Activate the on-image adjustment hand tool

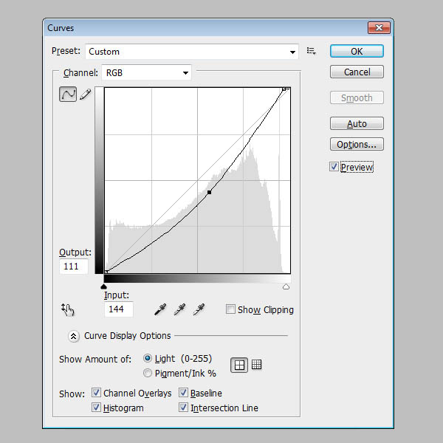67,309
